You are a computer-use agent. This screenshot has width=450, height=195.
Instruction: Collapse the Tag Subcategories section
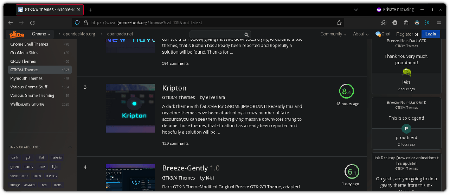pyautogui.click(x=70, y=147)
